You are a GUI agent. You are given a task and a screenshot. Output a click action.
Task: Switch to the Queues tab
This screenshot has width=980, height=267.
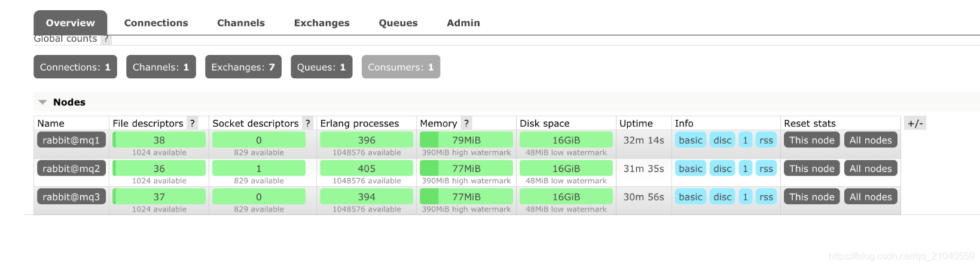coord(398,23)
